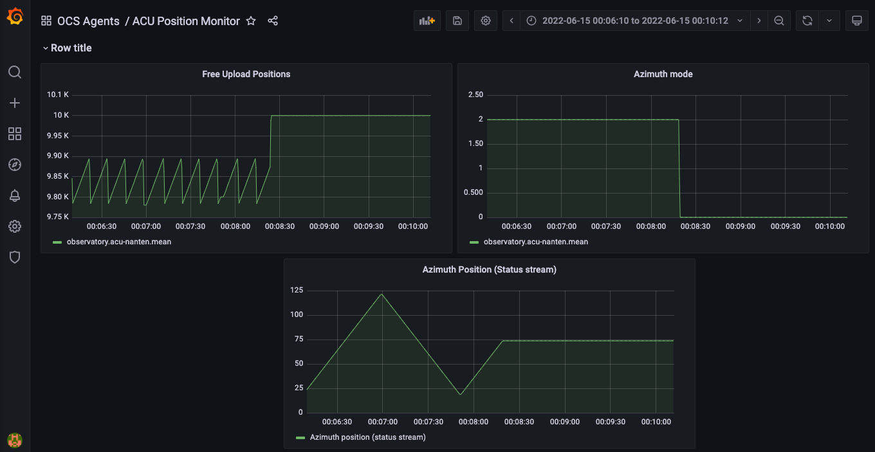Toggle the Free Upload Positions legend series
The width and height of the screenshot is (875, 452).
click(118, 242)
